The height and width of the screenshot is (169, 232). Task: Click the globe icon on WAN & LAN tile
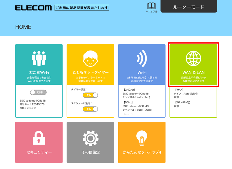193,58
